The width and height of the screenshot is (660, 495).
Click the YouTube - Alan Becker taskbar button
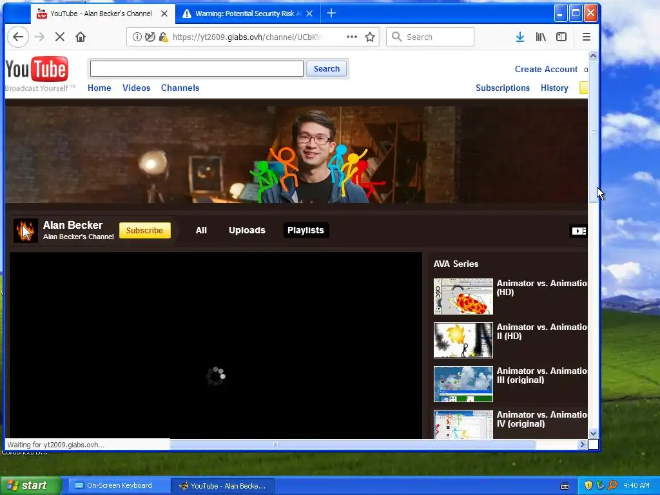pyautogui.click(x=223, y=485)
